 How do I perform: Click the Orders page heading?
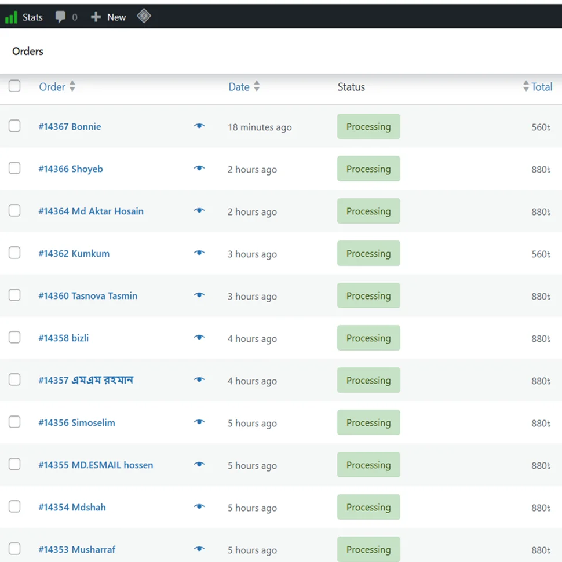(28, 51)
